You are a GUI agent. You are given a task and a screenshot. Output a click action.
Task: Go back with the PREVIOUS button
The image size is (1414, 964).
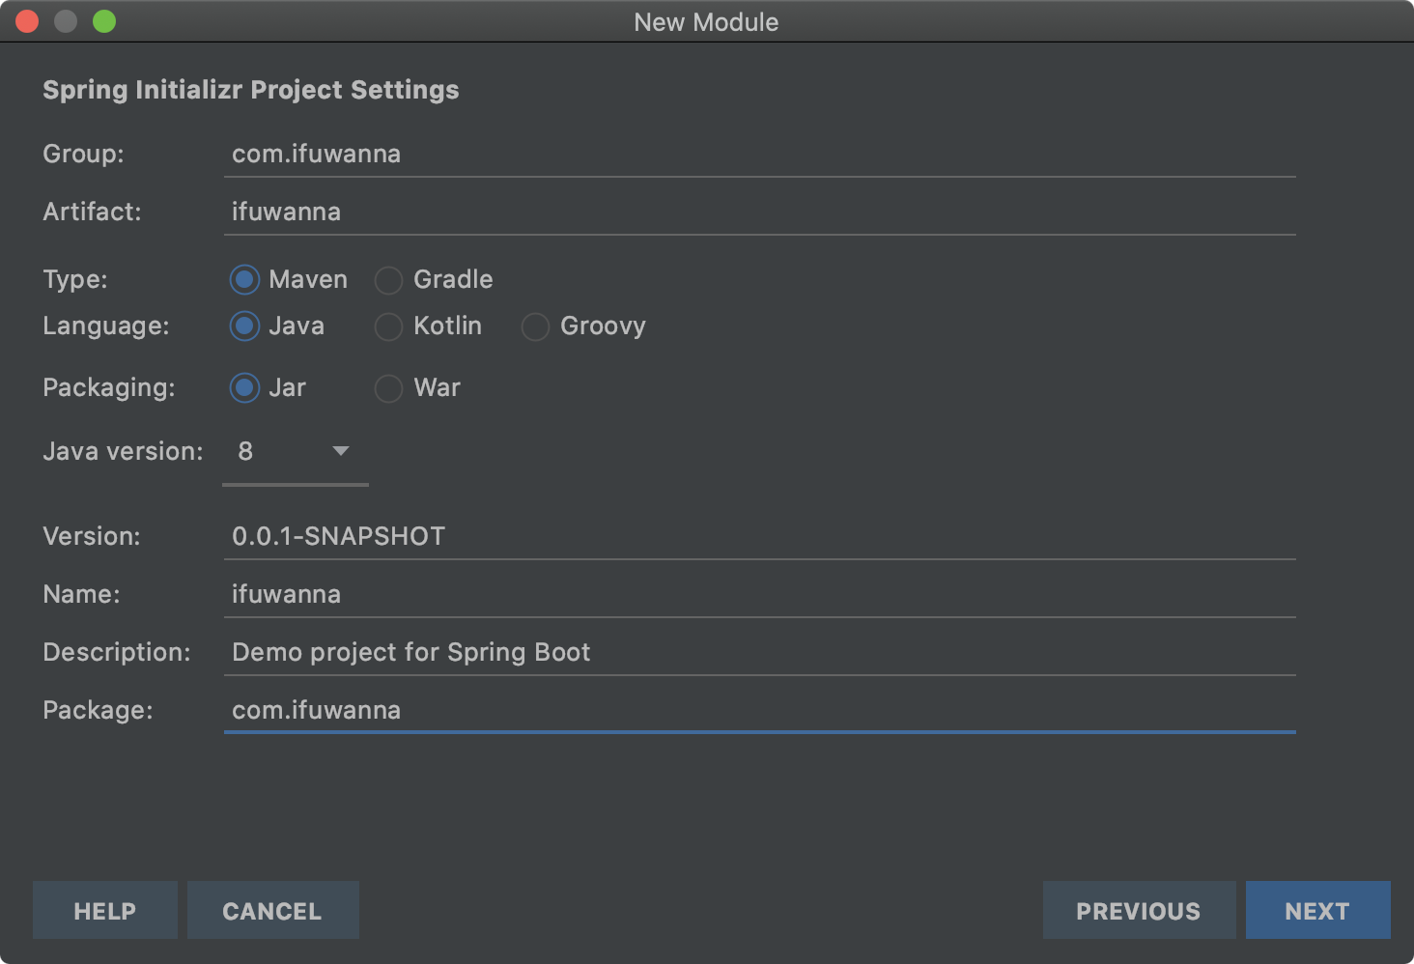tap(1139, 910)
